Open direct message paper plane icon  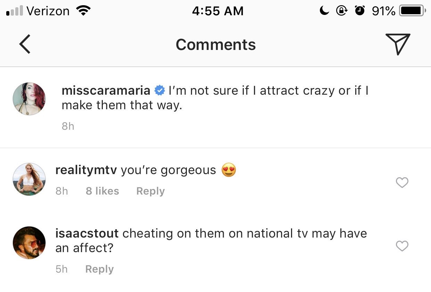(398, 44)
